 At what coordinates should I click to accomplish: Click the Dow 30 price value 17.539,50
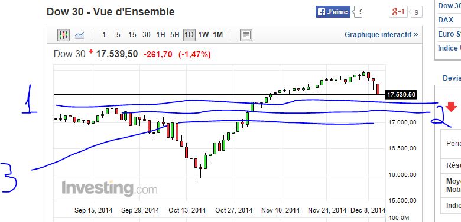pos(117,54)
